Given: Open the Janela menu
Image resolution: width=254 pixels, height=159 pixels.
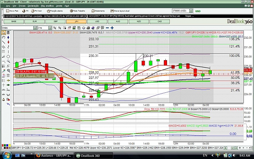Looking at the screenshot, I should [x=59, y=6].
